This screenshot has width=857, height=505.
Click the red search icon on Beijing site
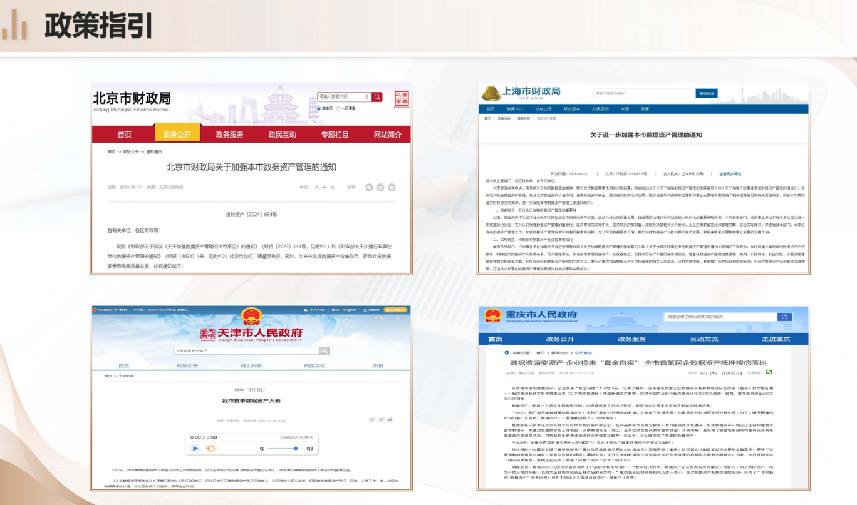(x=377, y=97)
